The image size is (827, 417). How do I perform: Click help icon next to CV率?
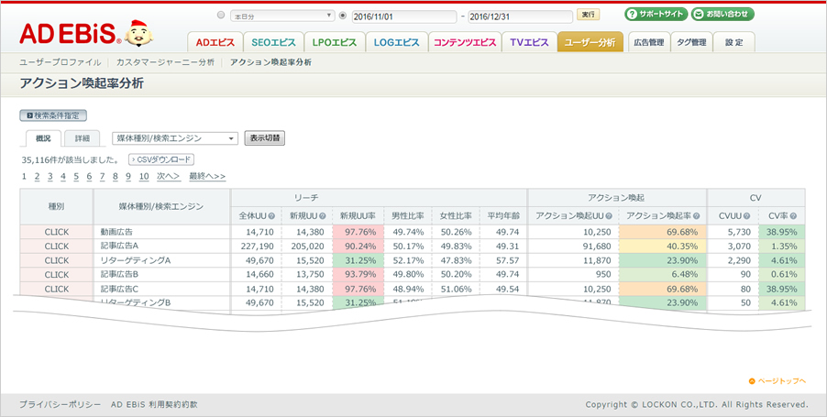[x=797, y=215]
